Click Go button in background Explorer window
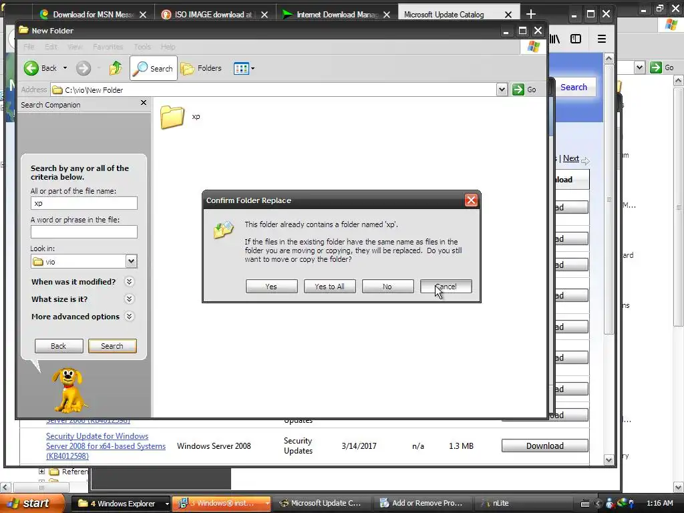Viewport: 684px width, 513px height. tap(662, 67)
